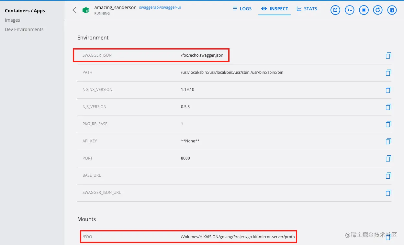Copy the NGINX_VERSION value
404x245 pixels.
click(388, 90)
